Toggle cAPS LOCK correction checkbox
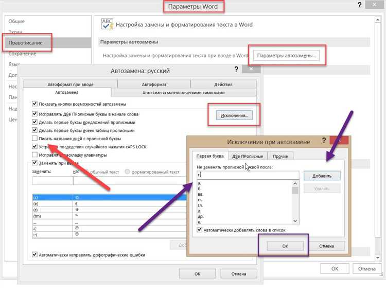Viewport: 386px width, 288px height. 34,146
